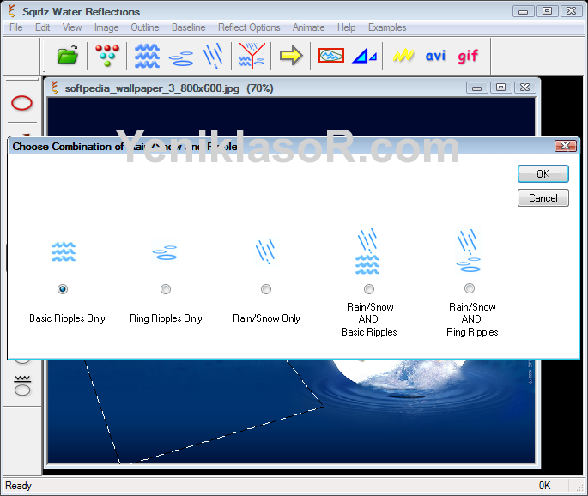Image resolution: width=588 pixels, height=496 pixels.
Task: Select the red ellipse outline tool
Action: pos(21,103)
